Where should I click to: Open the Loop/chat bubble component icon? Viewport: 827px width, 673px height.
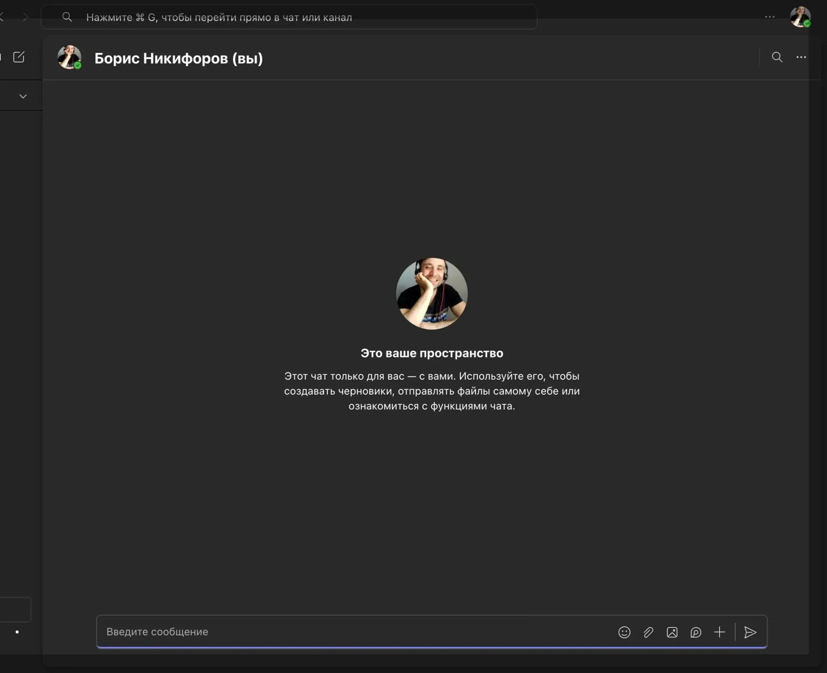[x=696, y=632]
